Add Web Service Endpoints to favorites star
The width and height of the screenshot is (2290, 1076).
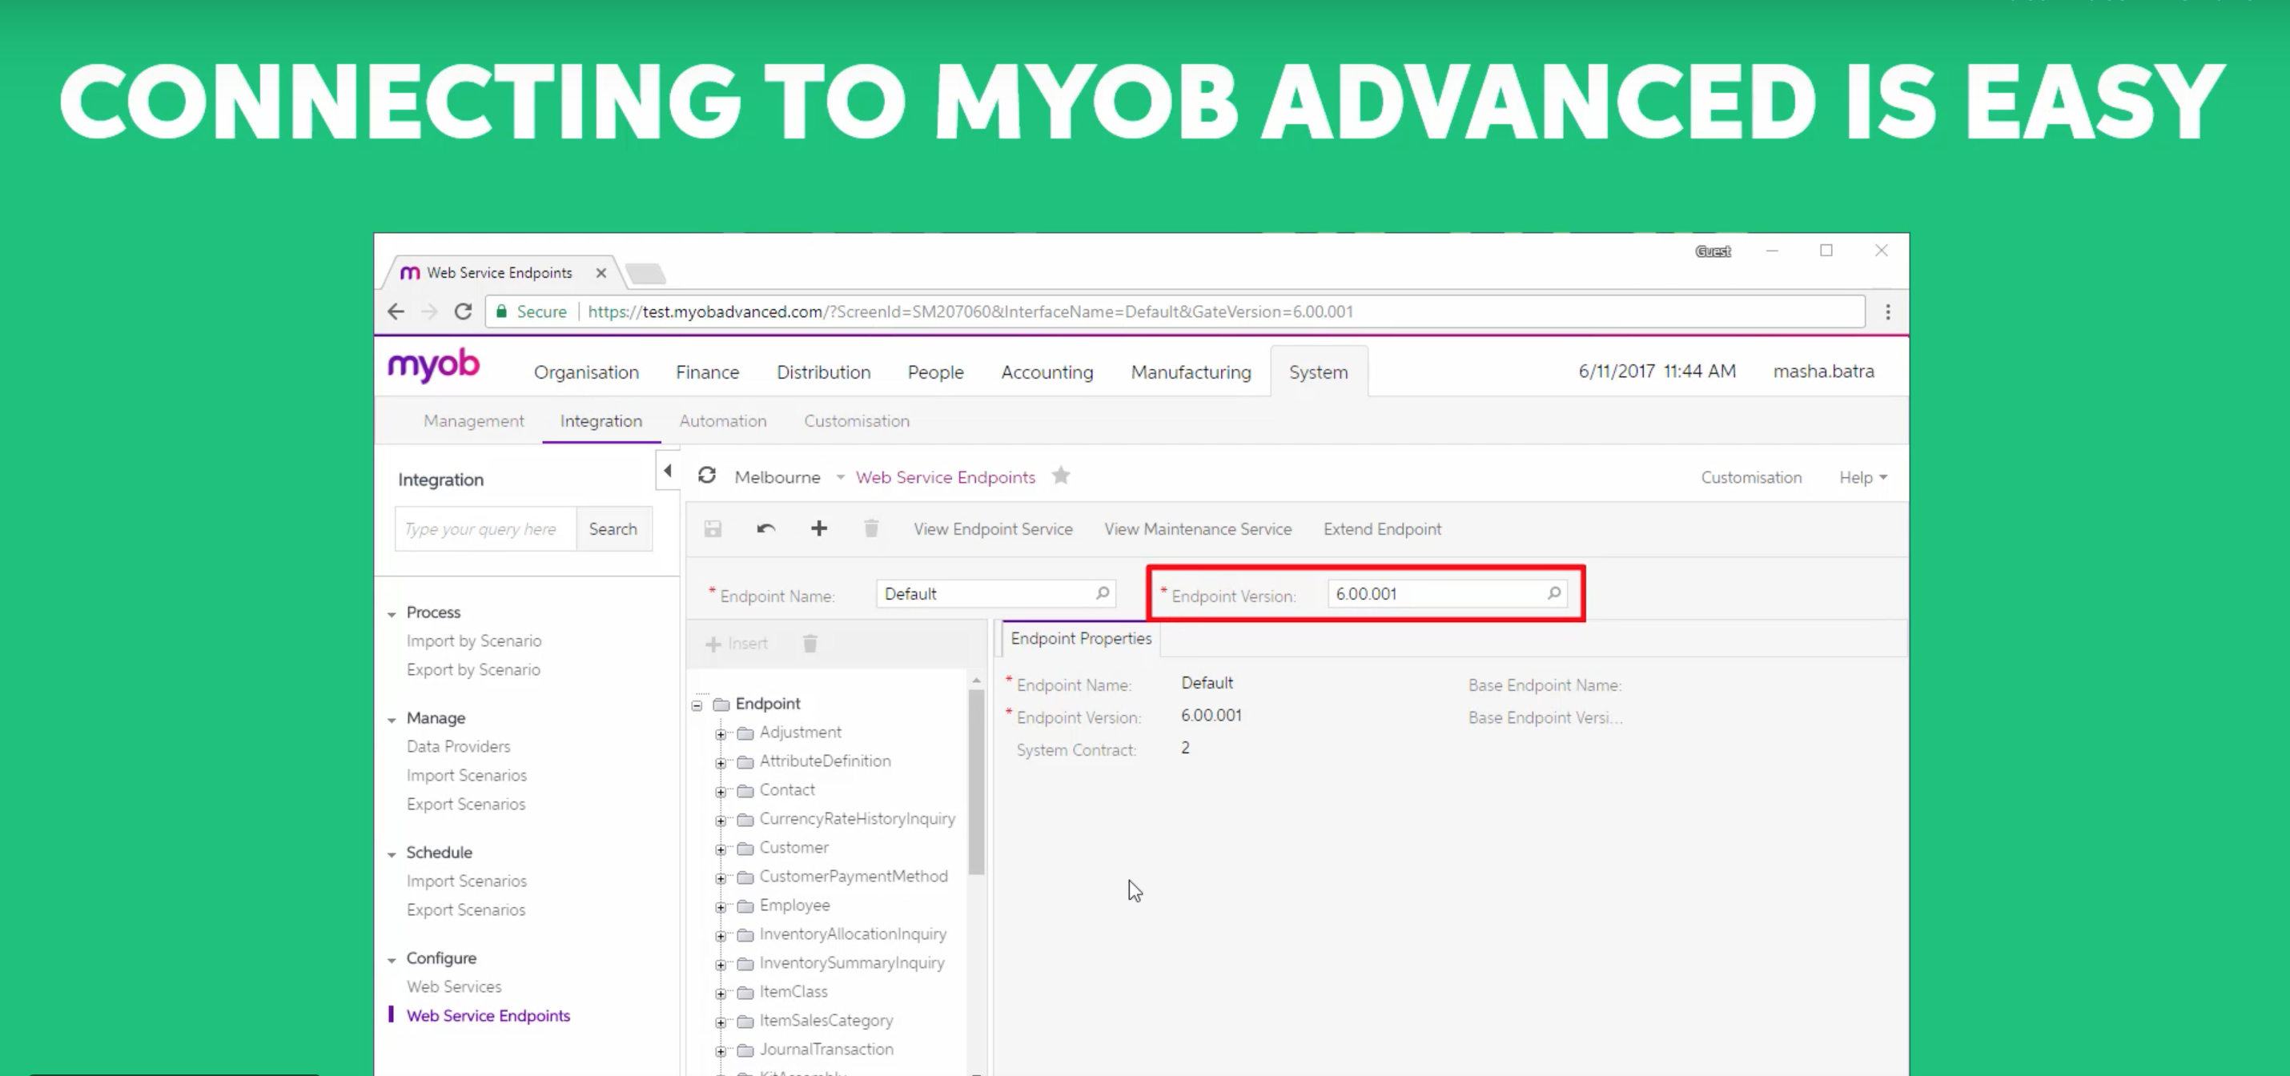tap(1061, 476)
